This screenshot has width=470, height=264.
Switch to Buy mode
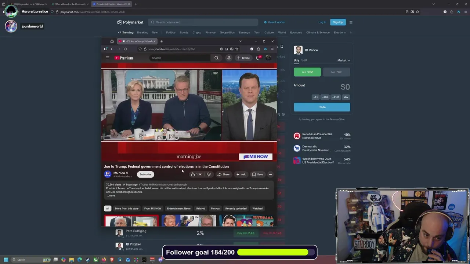point(296,60)
